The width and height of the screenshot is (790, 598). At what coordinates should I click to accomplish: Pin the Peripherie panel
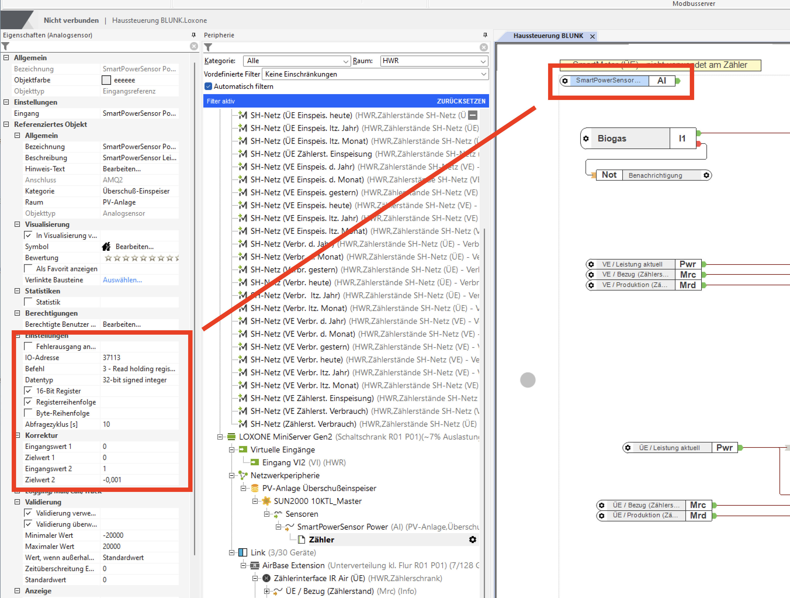[x=485, y=35]
